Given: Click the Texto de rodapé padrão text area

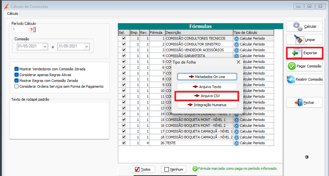Looking at the screenshot, I should 59,121.
